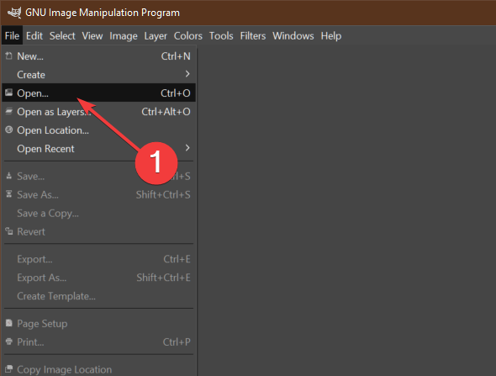Screen dimensions: 496x376
Task: Expand the Open Recent submenu arrow
Action: click(187, 148)
